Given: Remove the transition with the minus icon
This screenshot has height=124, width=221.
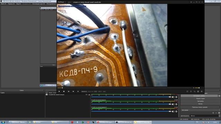Looking at the screenshot, I should coord(216,113).
